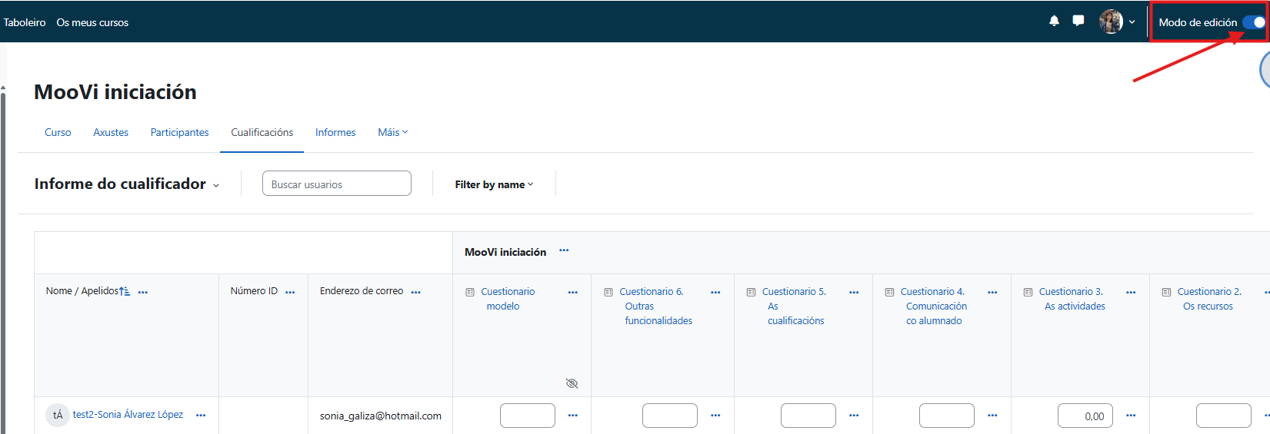1270x434 pixels.
Task: Expand the Informe do cualificador dropdown
Action: [216, 185]
